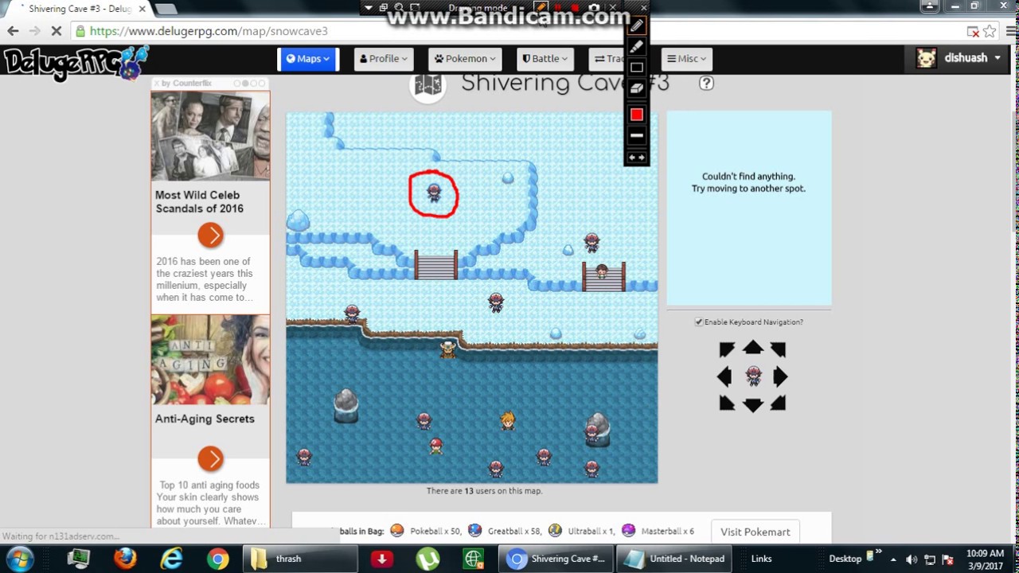Move the character left with the arrow
1019x573 pixels.
[724, 376]
